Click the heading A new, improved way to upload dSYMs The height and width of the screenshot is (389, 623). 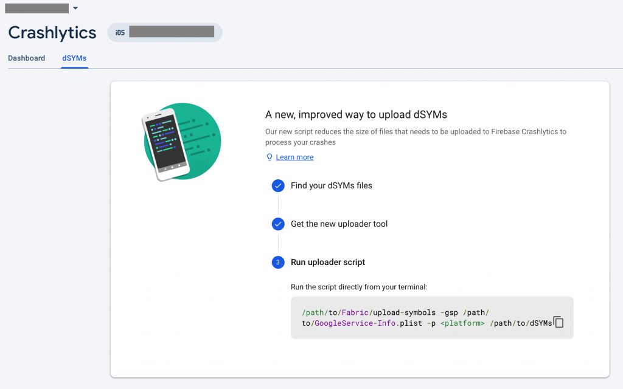pyautogui.click(x=356, y=115)
